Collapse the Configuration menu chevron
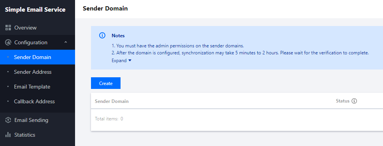This screenshot has height=146, width=383. pos(65,42)
